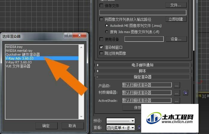Open the 设备... button

point(176,39)
